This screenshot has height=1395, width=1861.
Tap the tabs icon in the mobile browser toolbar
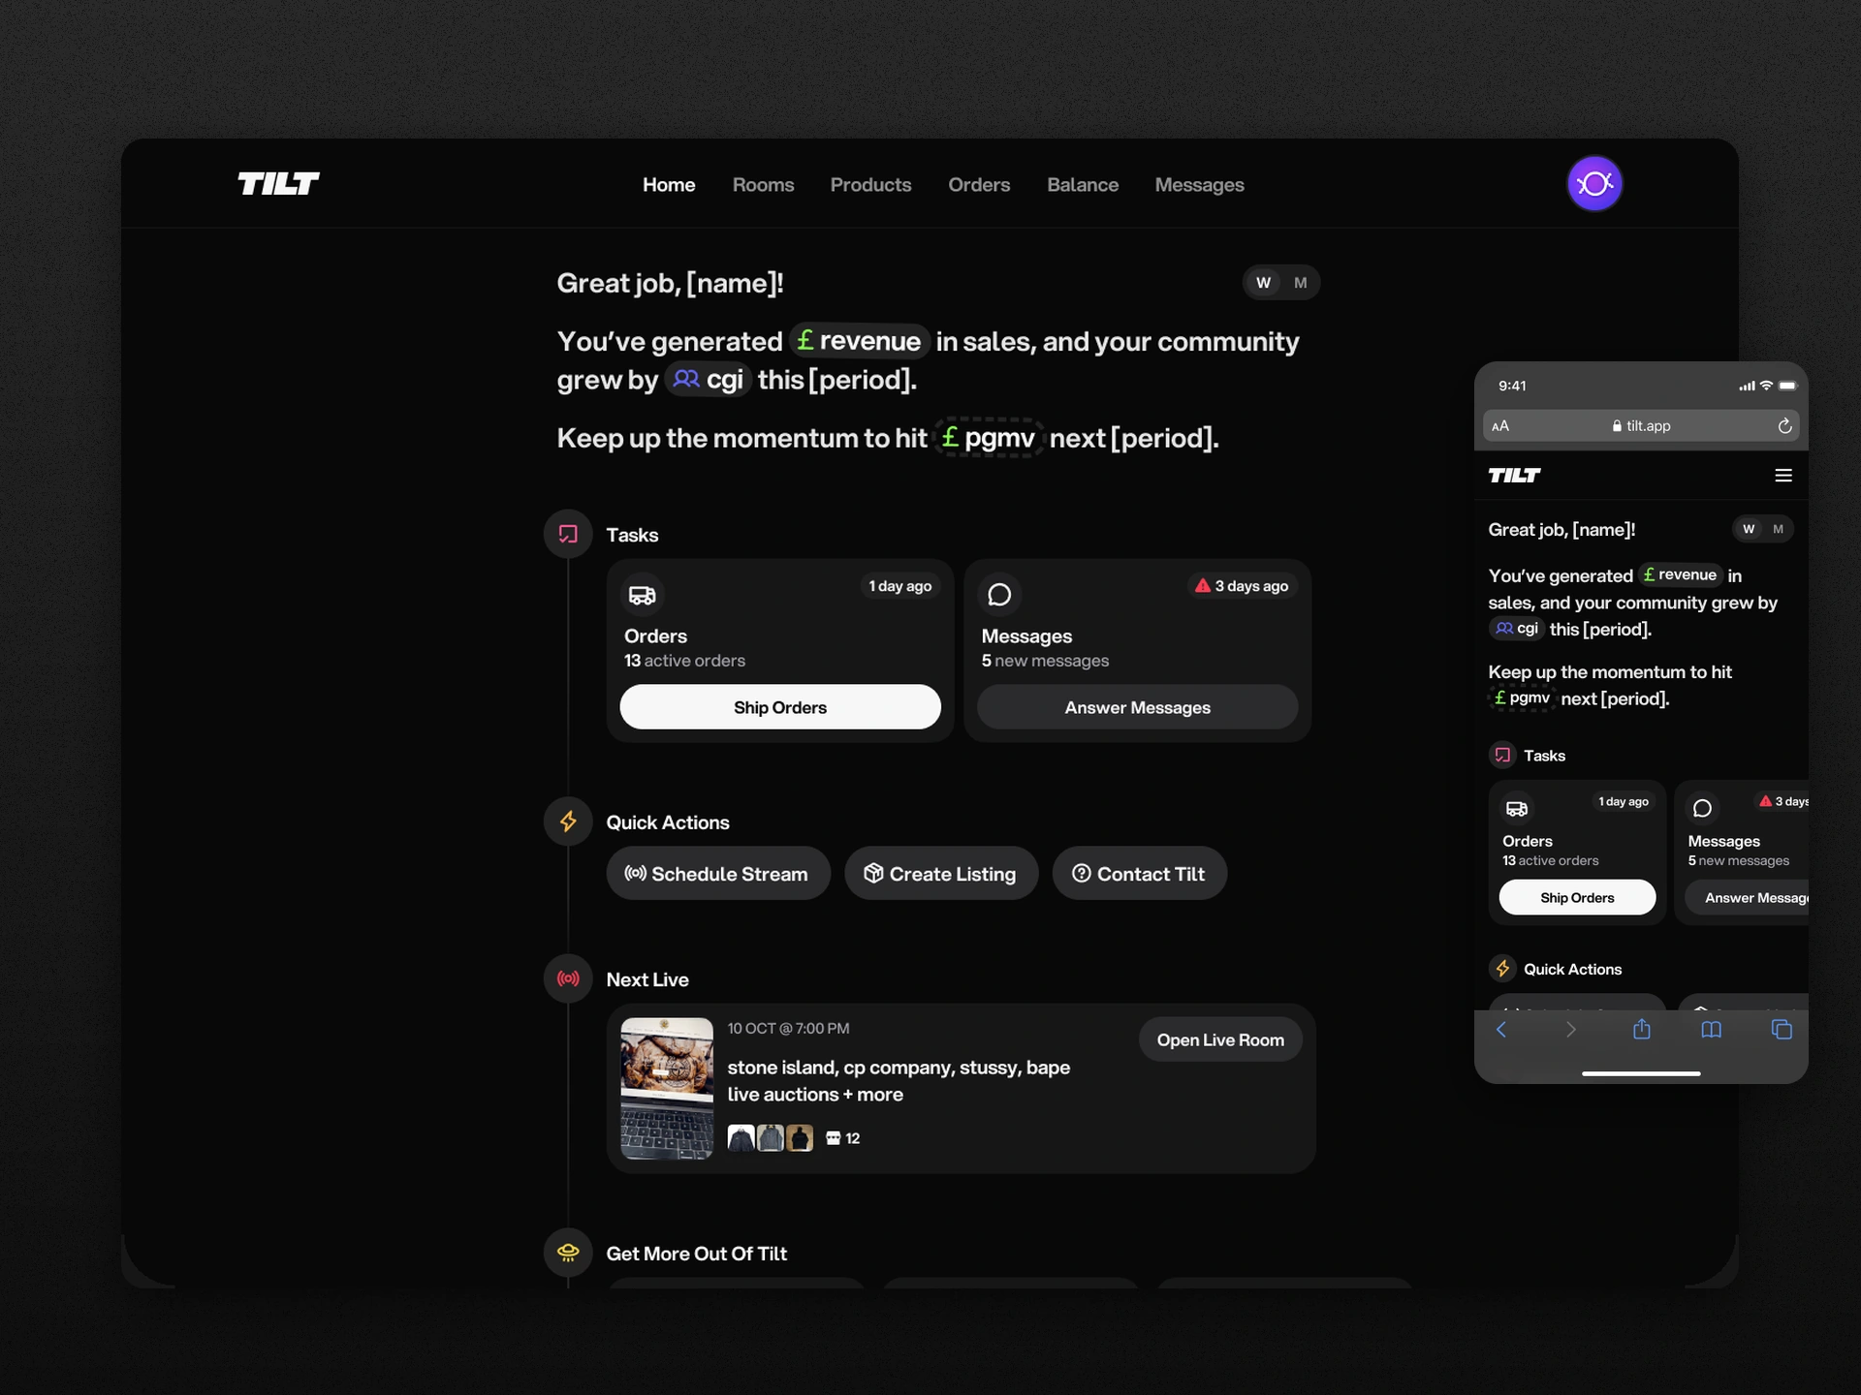[x=1782, y=1029]
